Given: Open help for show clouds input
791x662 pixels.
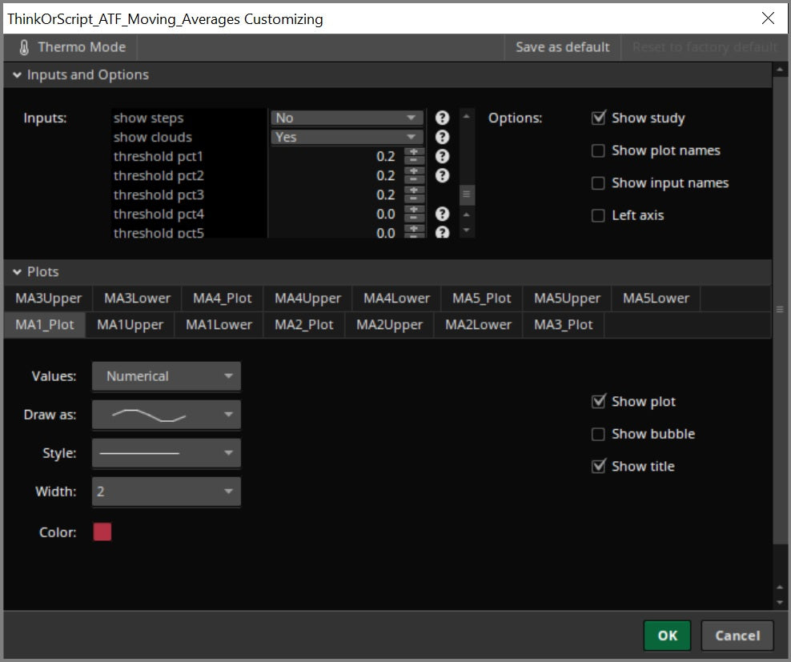Looking at the screenshot, I should click(x=442, y=137).
